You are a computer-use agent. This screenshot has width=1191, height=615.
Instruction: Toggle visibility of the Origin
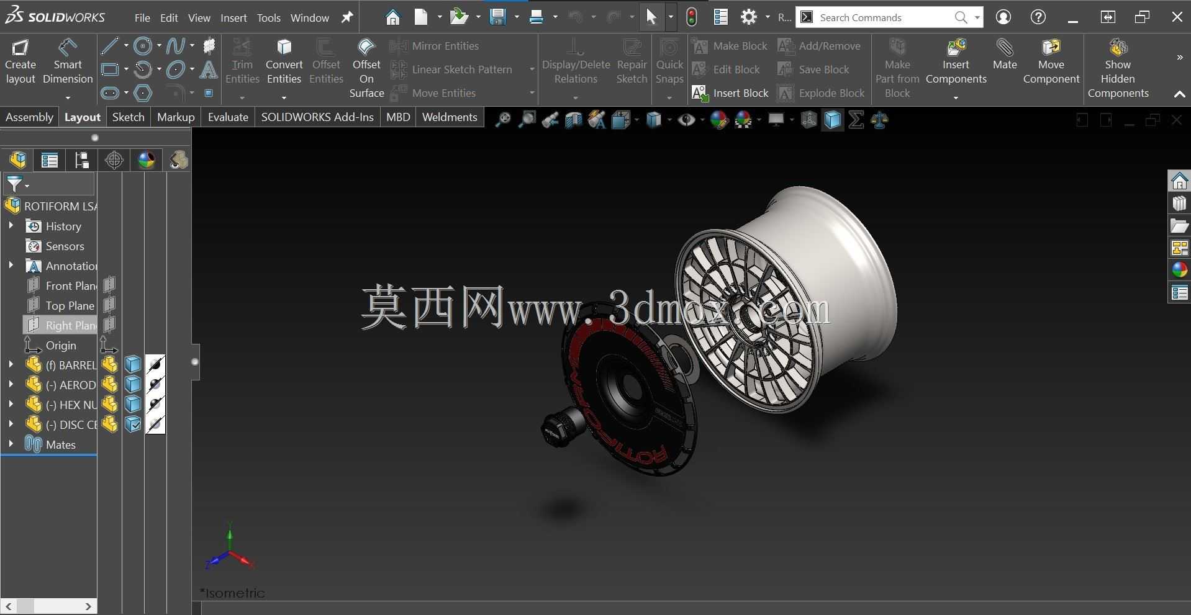click(x=109, y=345)
